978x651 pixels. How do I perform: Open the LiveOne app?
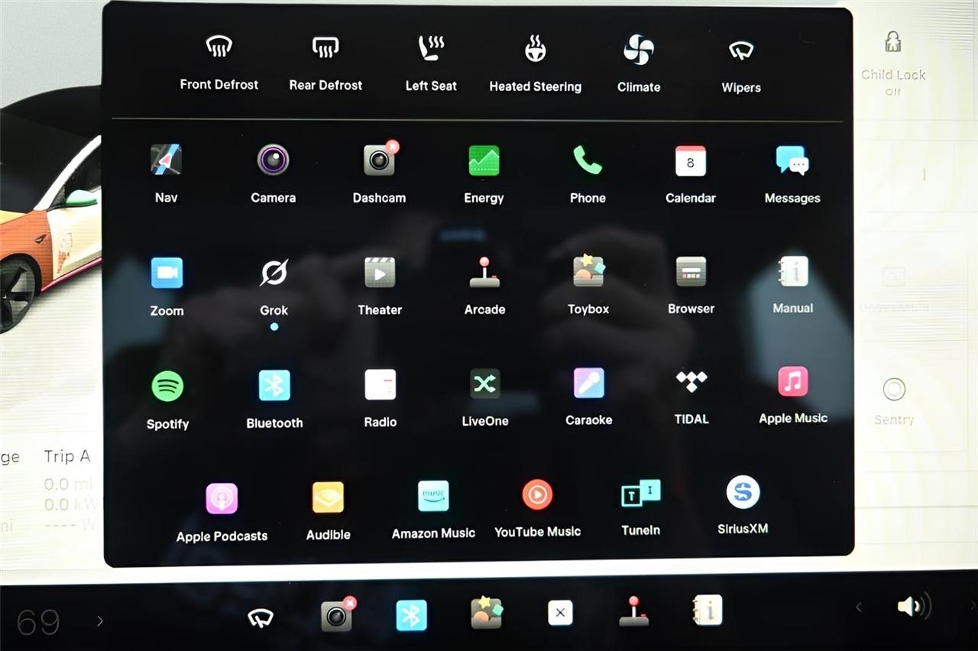click(485, 384)
